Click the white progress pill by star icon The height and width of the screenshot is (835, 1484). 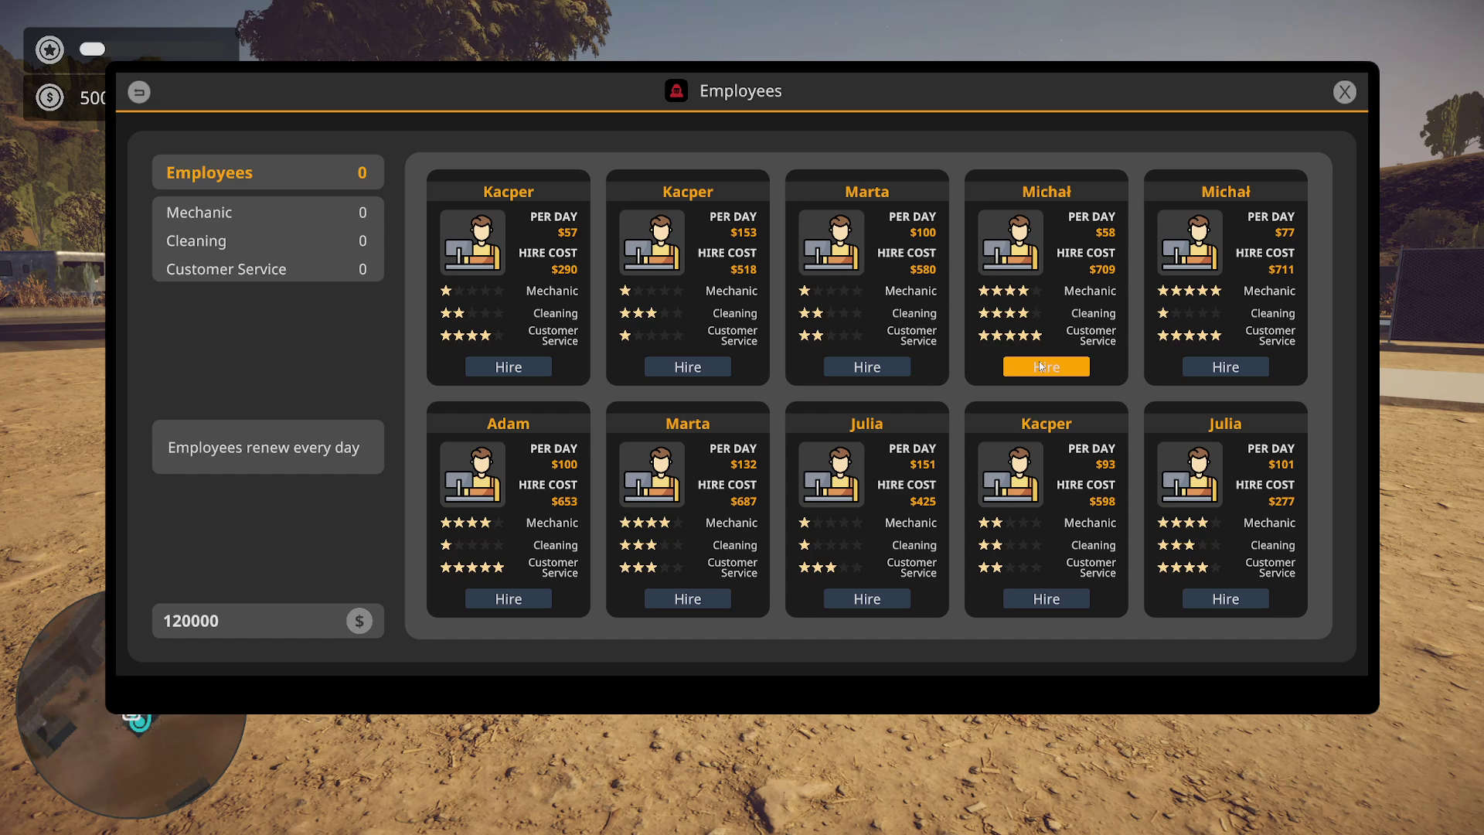click(x=92, y=49)
